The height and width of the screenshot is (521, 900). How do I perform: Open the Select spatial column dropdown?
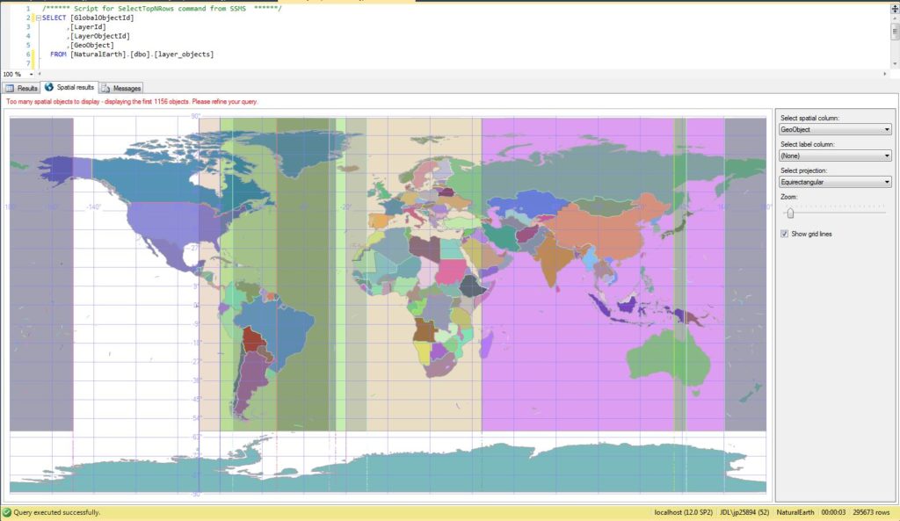[835, 129]
